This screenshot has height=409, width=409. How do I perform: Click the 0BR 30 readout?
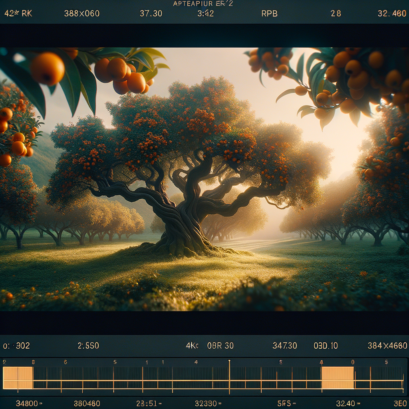[220, 345]
